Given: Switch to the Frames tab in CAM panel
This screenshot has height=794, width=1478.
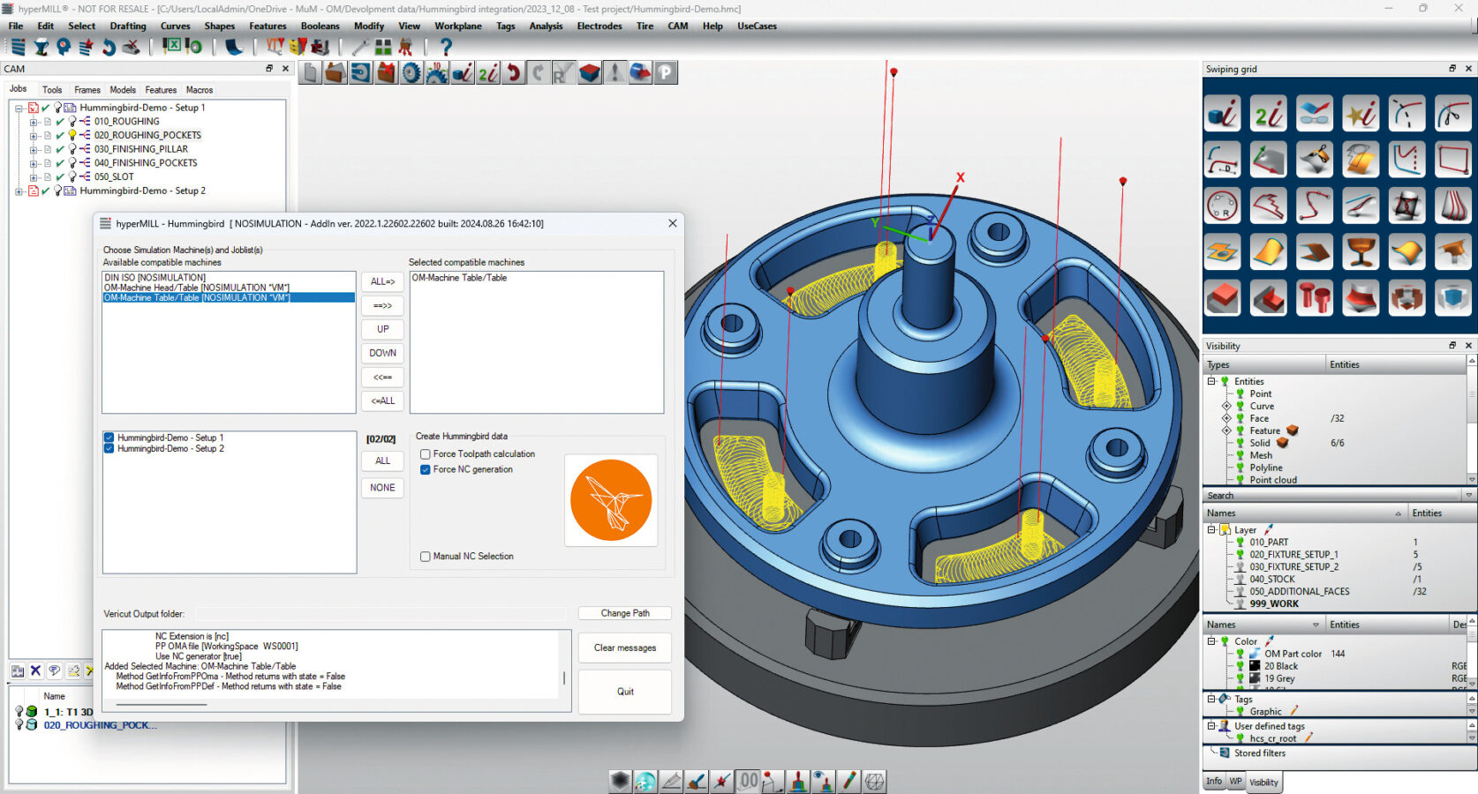Looking at the screenshot, I should coord(87,89).
